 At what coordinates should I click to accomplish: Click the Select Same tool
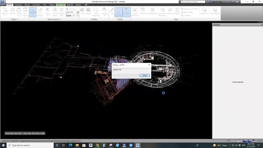55,12
